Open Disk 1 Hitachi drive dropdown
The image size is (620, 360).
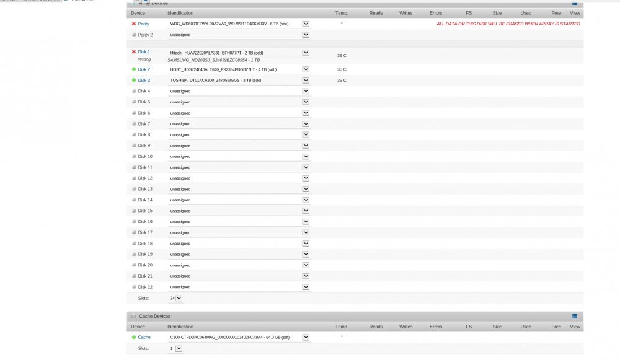[239, 53]
